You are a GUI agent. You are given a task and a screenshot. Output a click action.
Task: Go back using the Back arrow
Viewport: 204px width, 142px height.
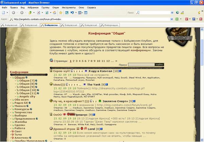13,13
